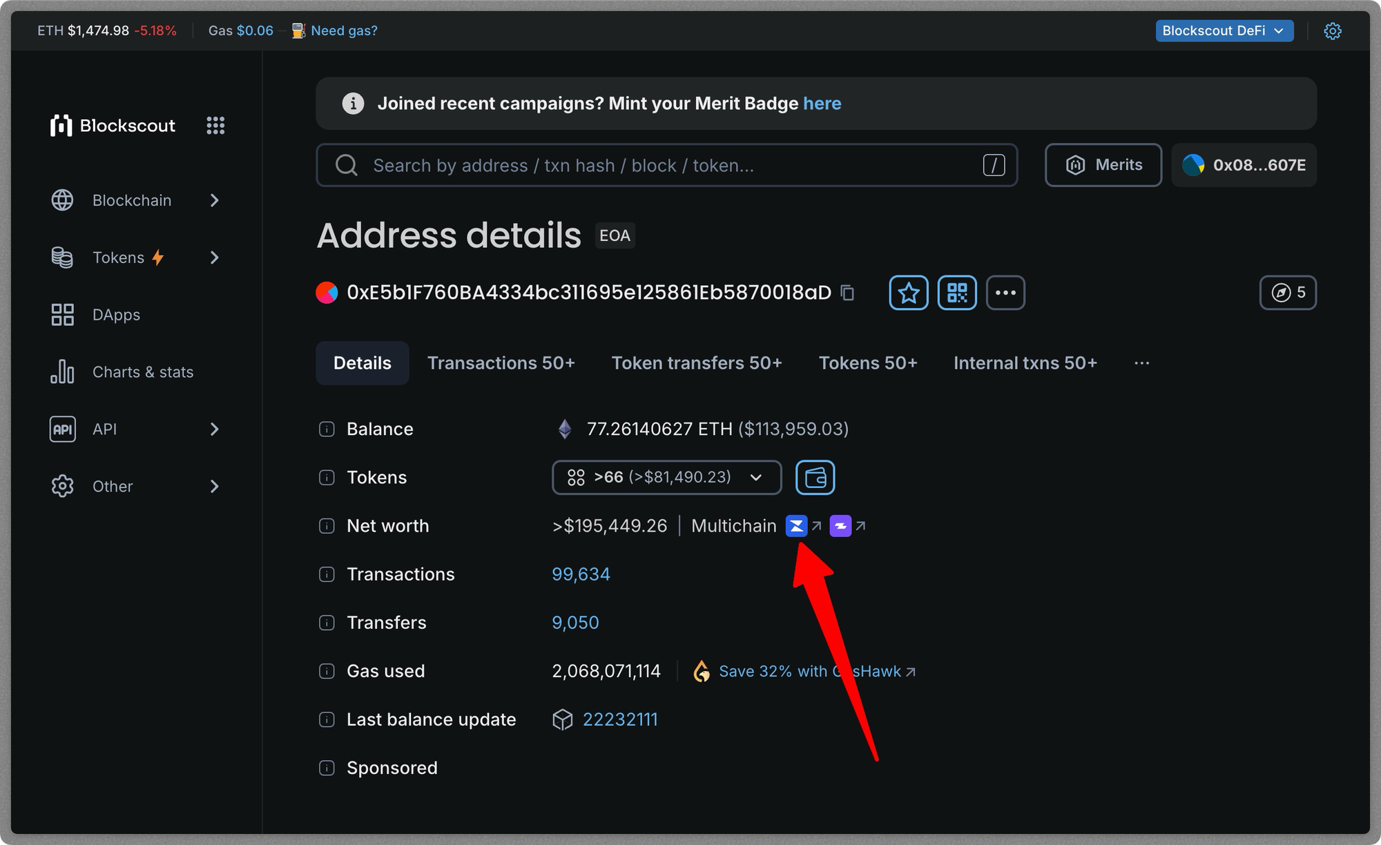Click the EOA address type tag
Screen dimensions: 1381x845
click(615, 235)
